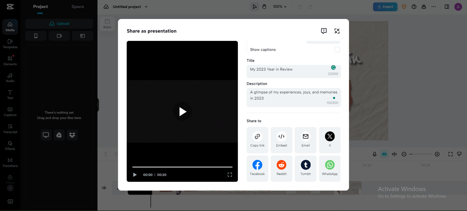Enter fullscreen in the preview player

tap(230, 175)
